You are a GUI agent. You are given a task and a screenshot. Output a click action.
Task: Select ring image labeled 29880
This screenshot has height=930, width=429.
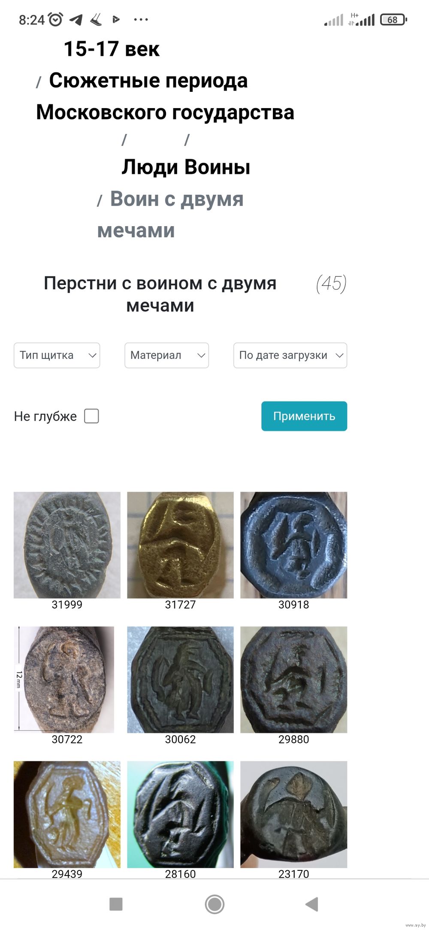293,679
